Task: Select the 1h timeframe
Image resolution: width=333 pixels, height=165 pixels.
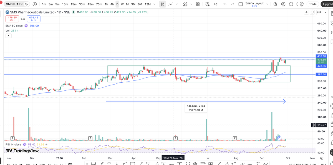Action: 106,4
